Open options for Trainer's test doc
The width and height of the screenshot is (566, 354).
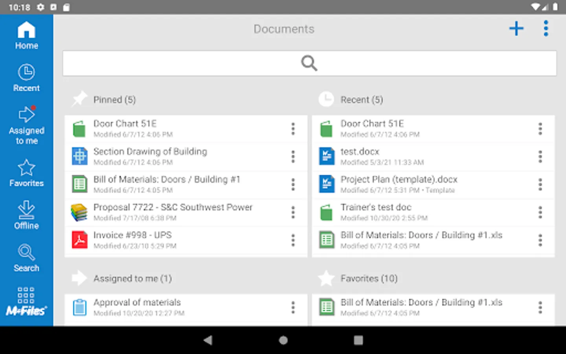(540, 212)
